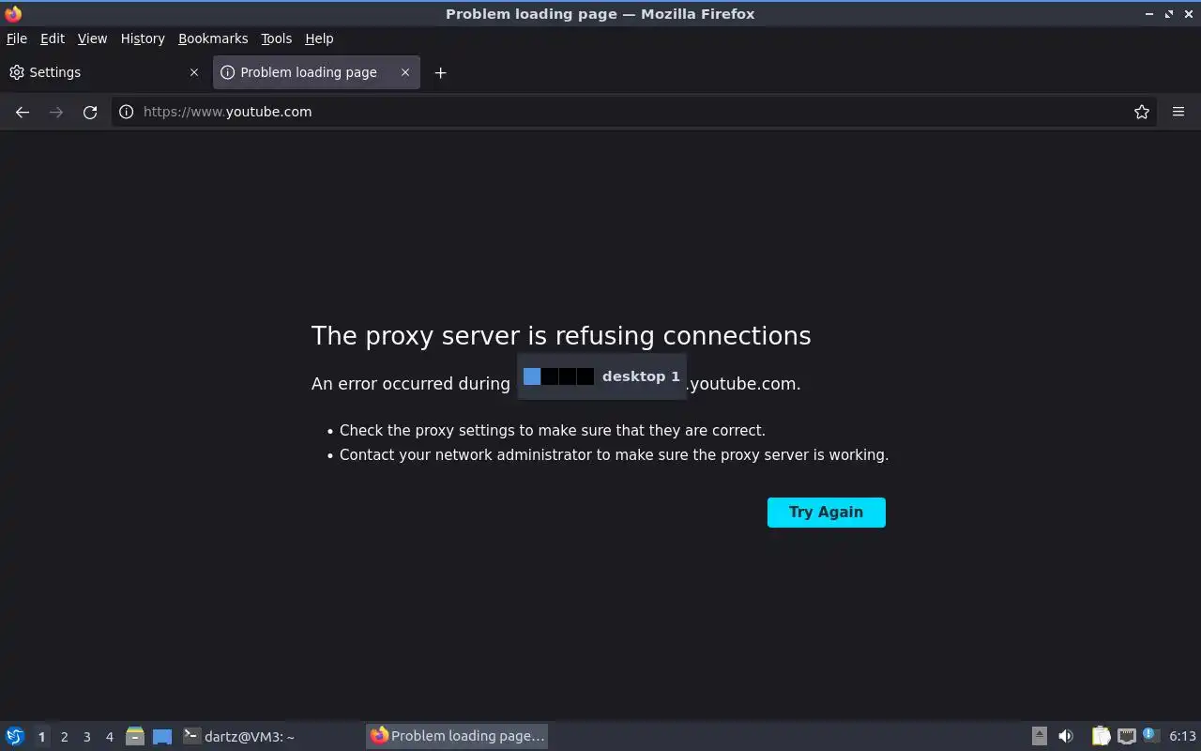Go back to the previous page
The height and width of the screenshot is (751, 1201).
(23, 112)
